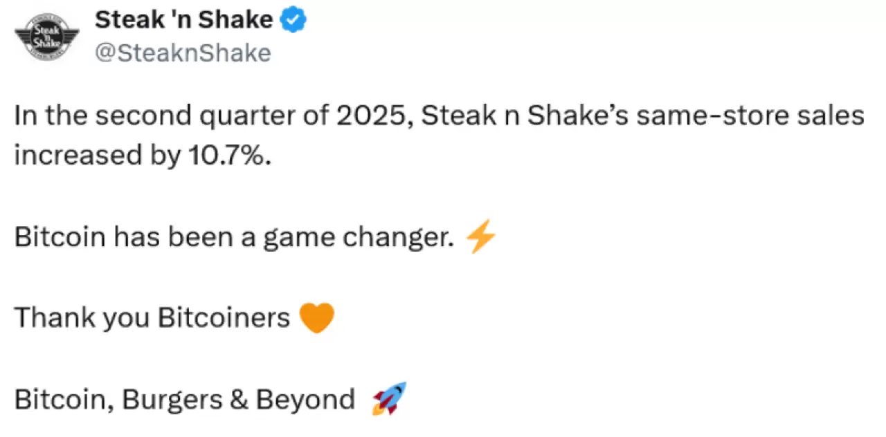886x437 pixels.
Task: Visit the @SteaknShake handle link
Action: click(183, 53)
